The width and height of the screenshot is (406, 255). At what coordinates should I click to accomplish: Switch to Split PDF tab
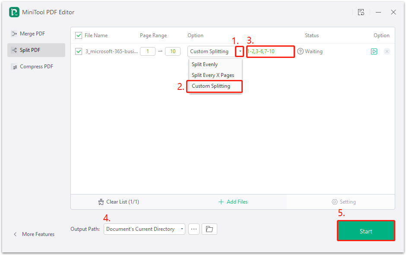[x=36, y=50]
